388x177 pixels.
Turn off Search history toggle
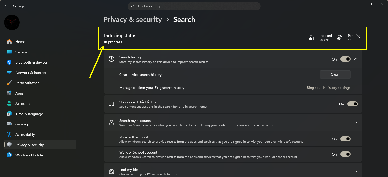coord(345,59)
